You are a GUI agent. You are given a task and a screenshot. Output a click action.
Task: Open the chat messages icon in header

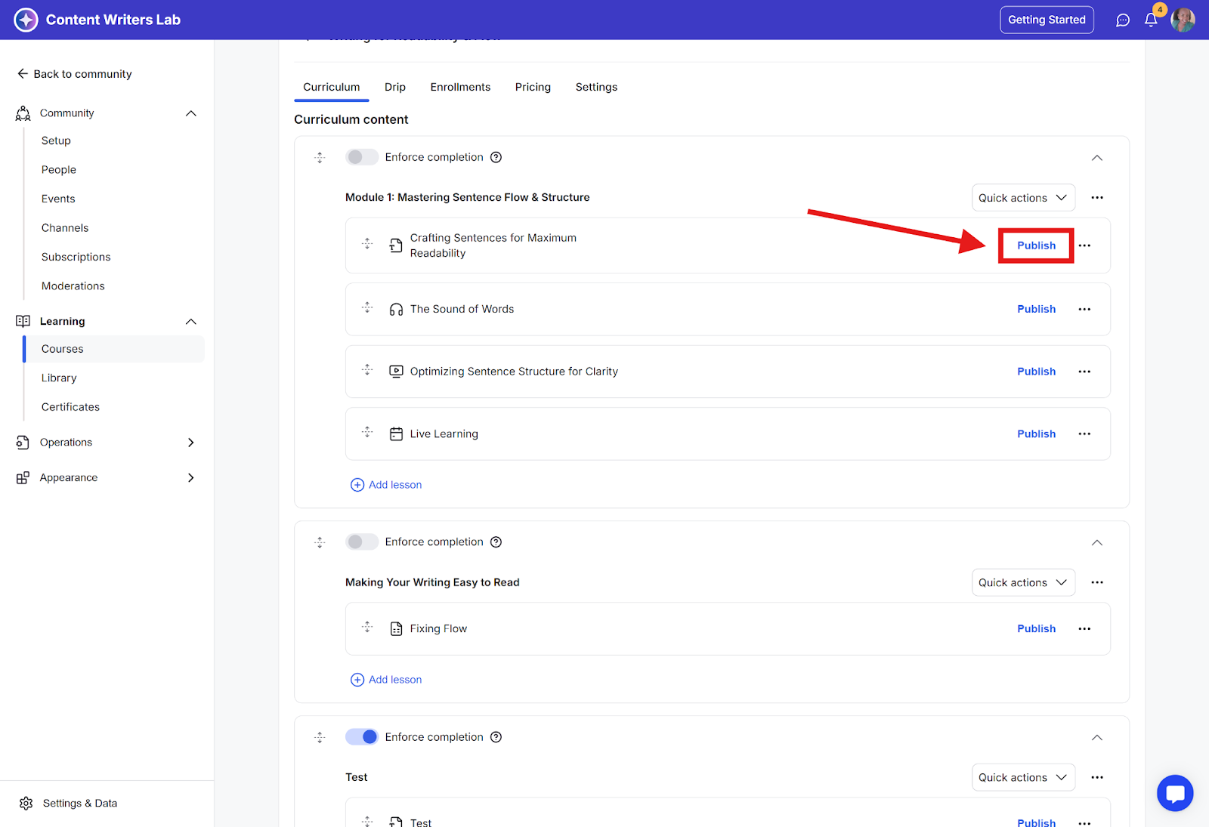click(1123, 20)
